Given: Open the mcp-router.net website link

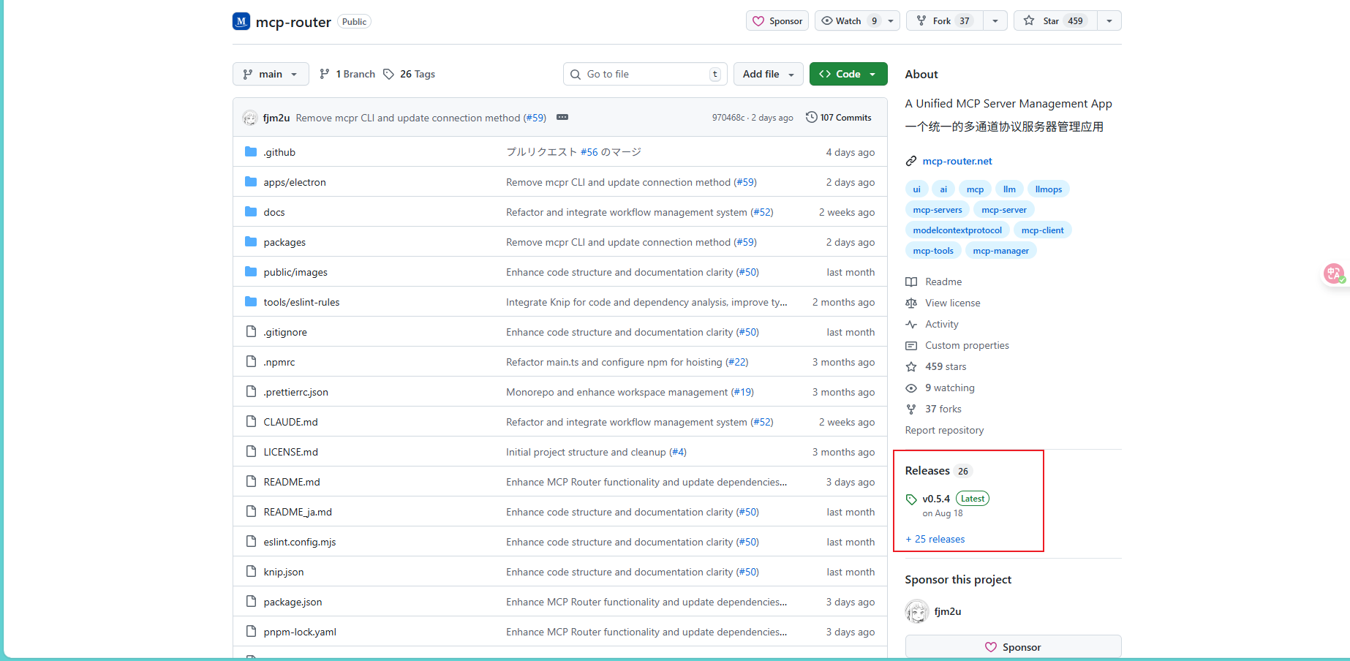Looking at the screenshot, I should point(957,161).
